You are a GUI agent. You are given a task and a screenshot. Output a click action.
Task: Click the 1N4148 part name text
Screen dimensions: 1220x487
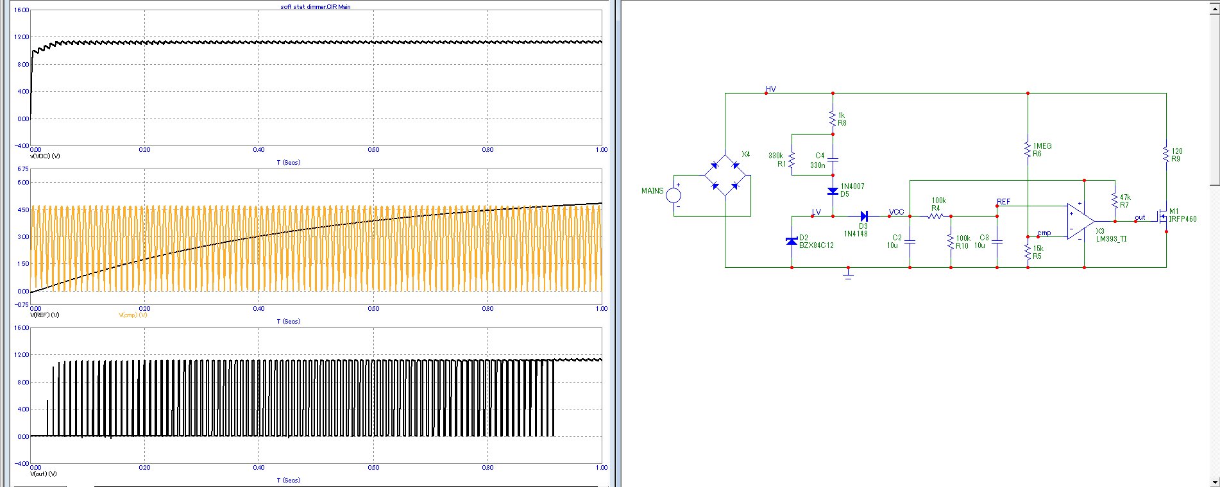[856, 234]
